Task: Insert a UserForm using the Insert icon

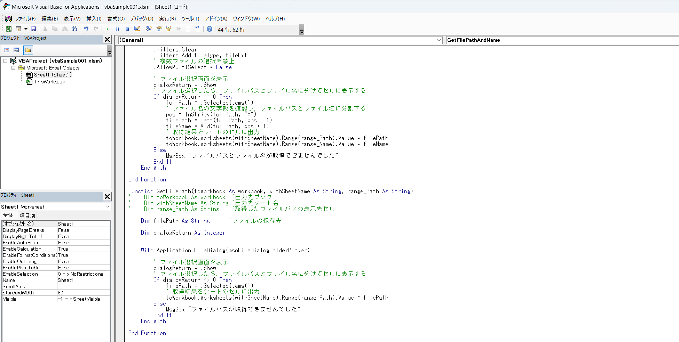Action: pos(19,29)
